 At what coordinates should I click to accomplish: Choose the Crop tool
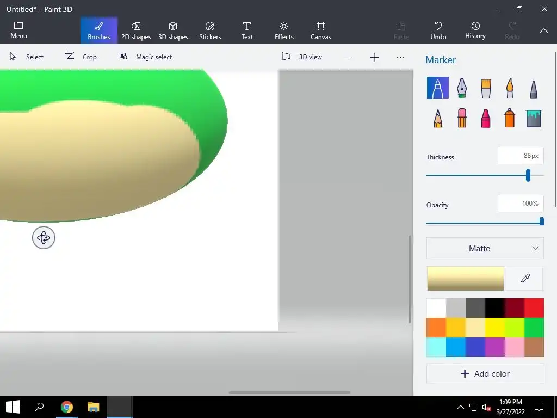[81, 57]
